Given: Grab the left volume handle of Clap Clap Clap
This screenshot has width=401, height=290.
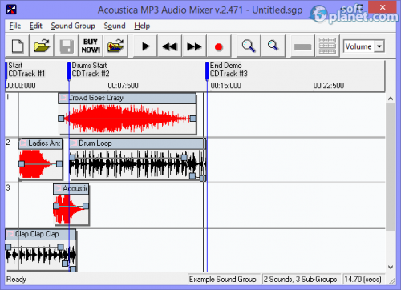Looking at the screenshot, I should click(8, 247).
